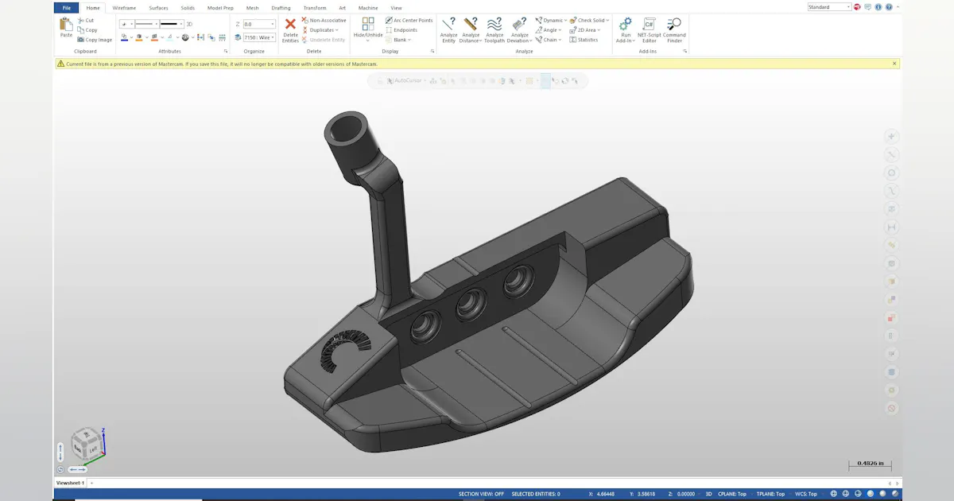Click the Help question mark icon
This screenshot has height=501, width=954.
point(889,7)
